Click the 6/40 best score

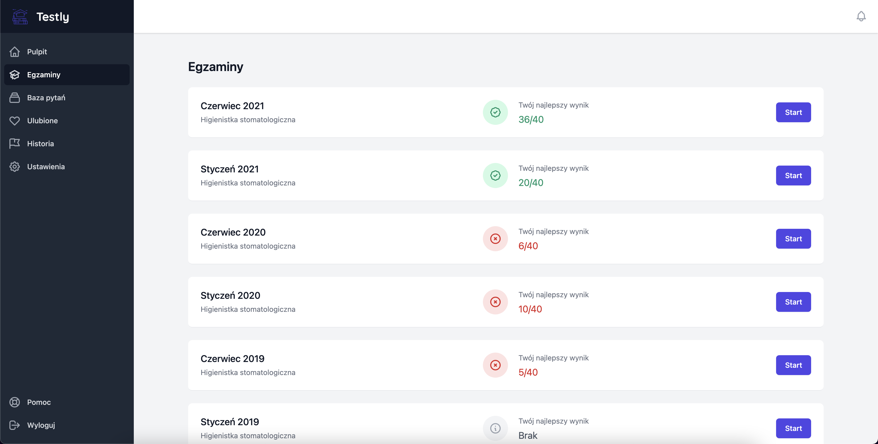528,246
